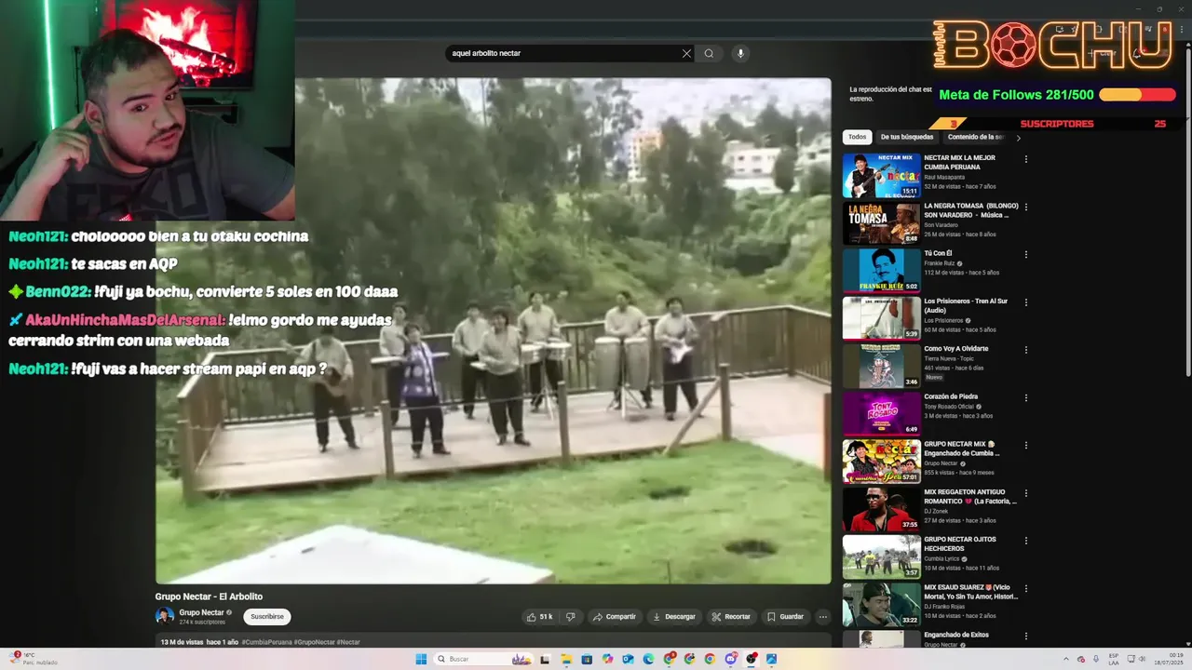This screenshot has width=1192, height=670.
Task: Open NECTAR MIX LA MEJOR CUMBIA thumbnail
Action: [x=881, y=175]
